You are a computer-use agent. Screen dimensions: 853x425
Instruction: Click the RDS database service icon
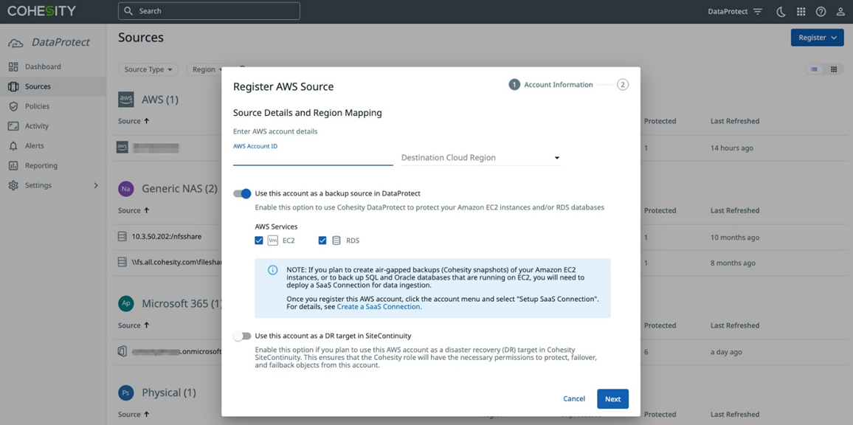pyautogui.click(x=336, y=241)
